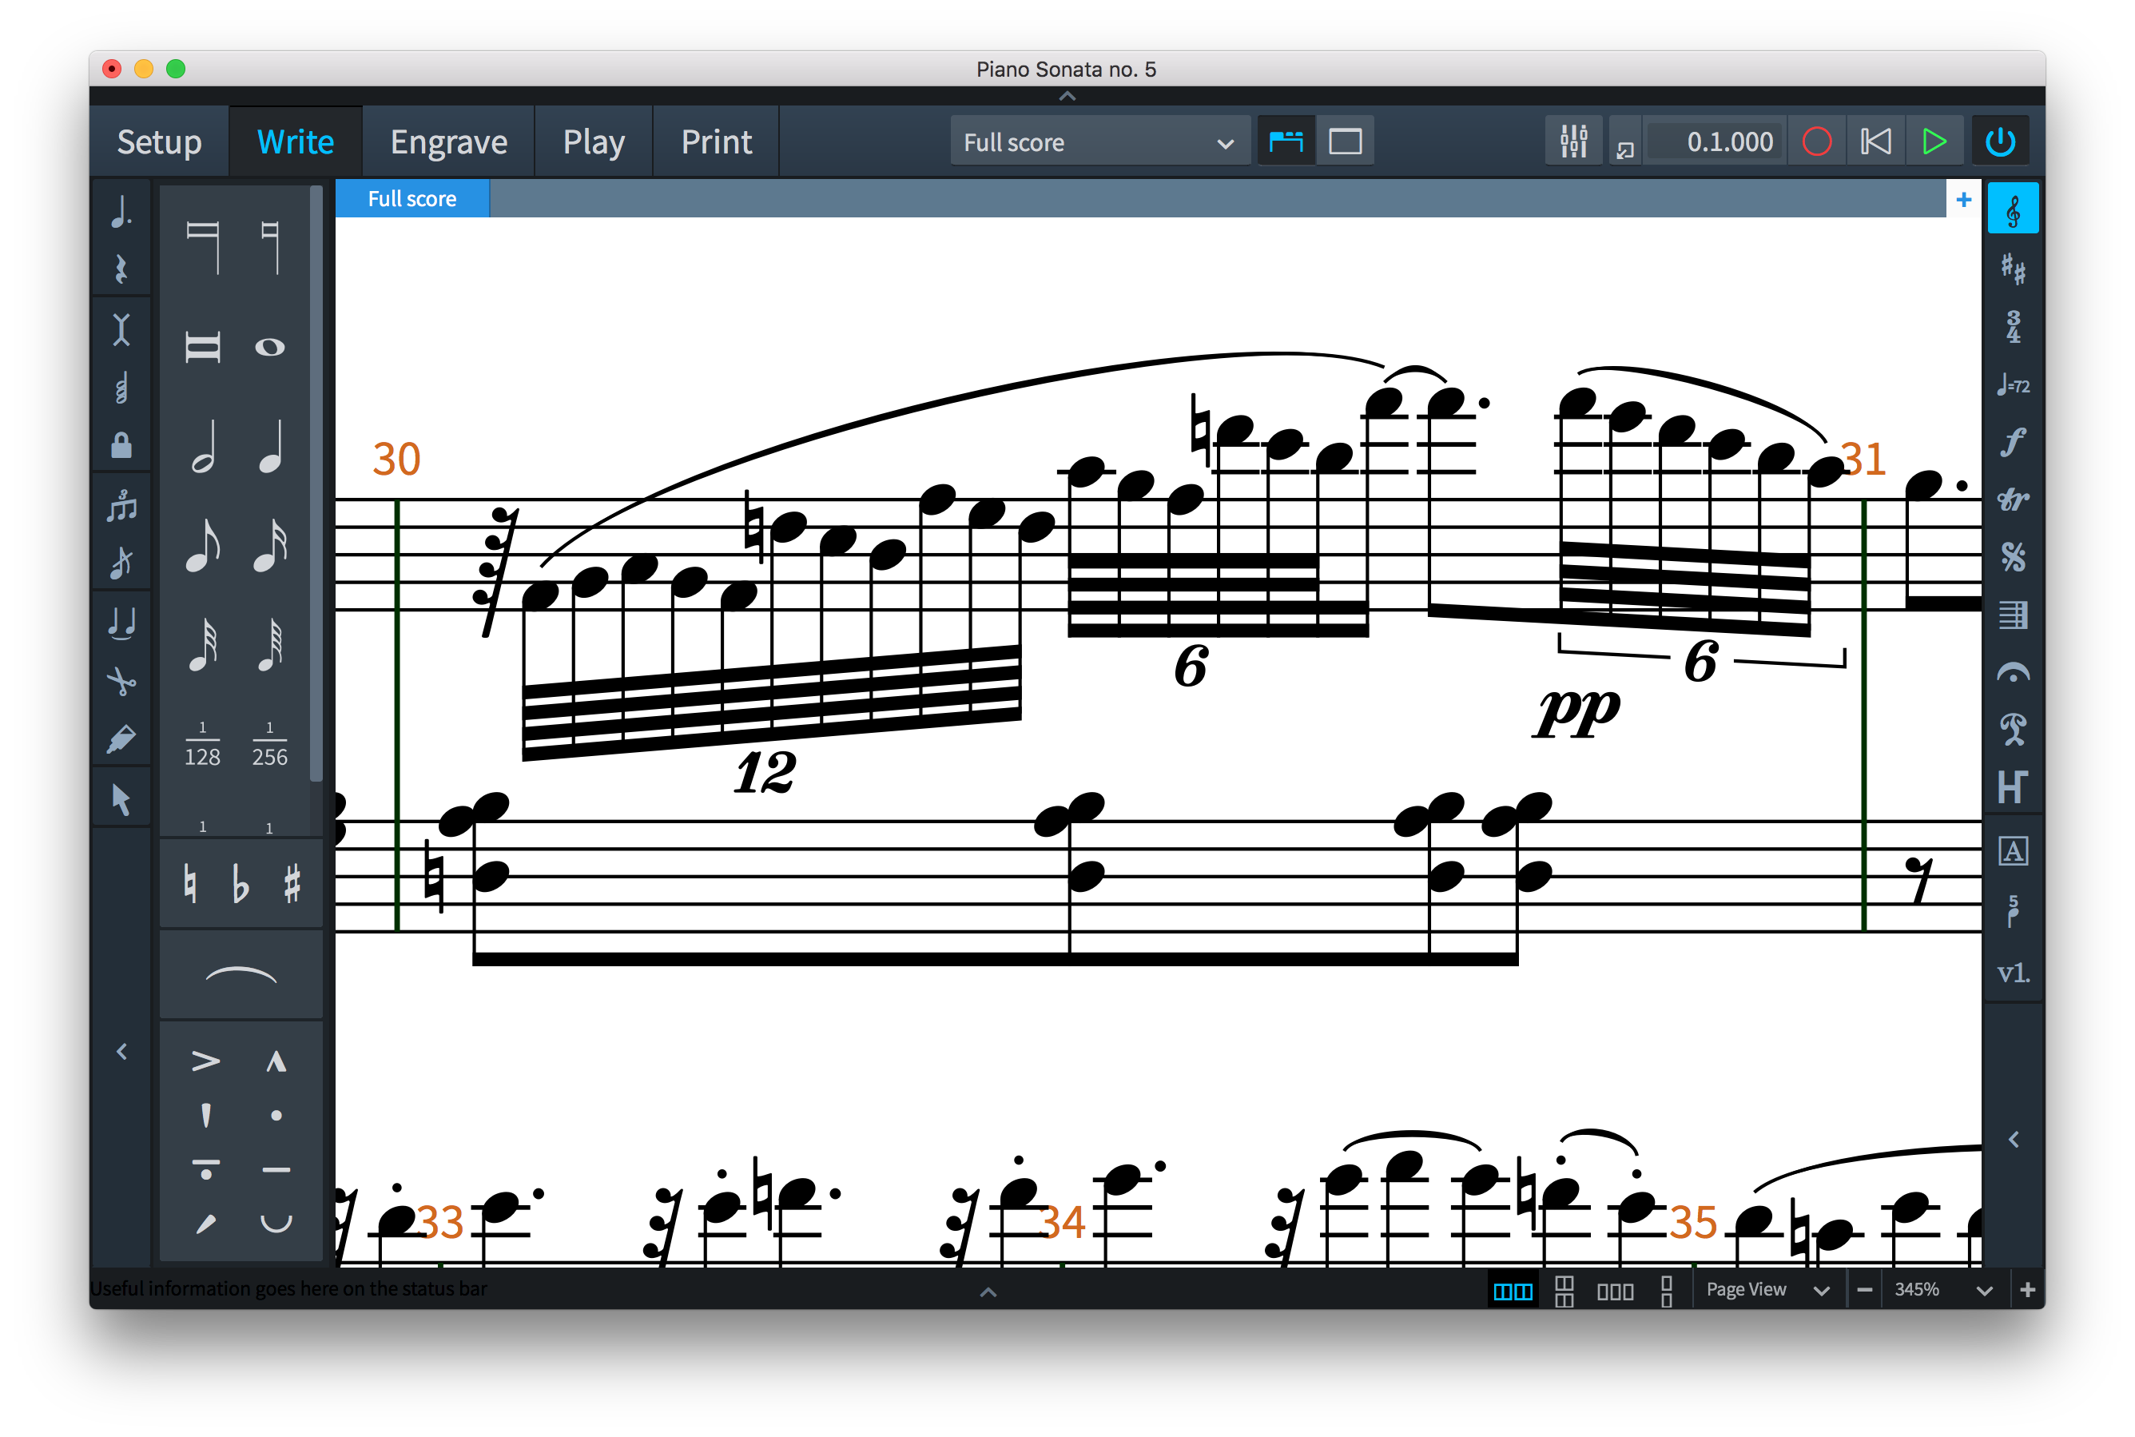Add a marcato articulation

(276, 1061)
